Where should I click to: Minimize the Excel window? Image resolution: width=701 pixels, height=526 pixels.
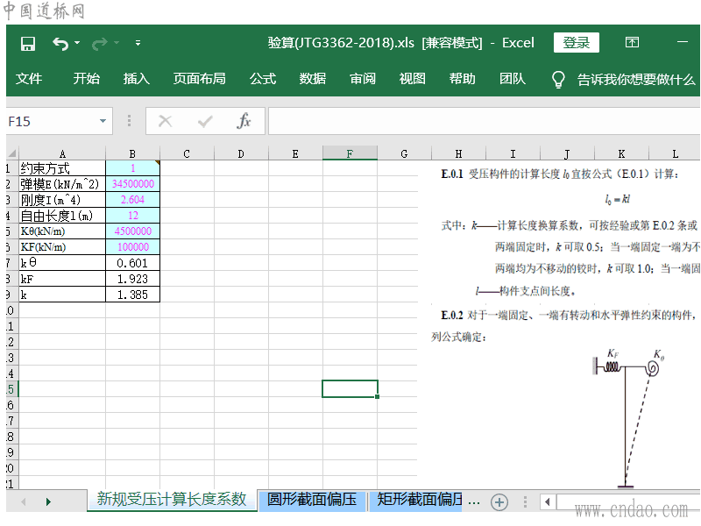coord(683,42)
